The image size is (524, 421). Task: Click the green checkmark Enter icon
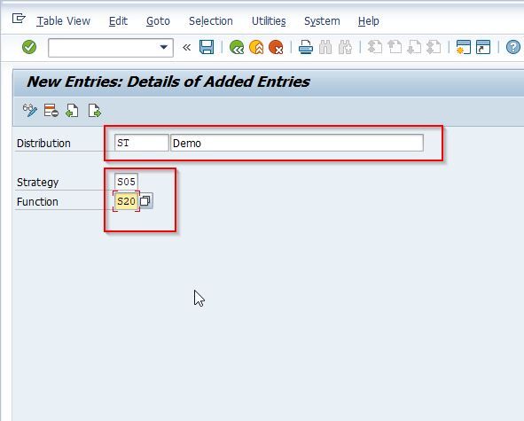pyautogui.click(x=29, y=47)
